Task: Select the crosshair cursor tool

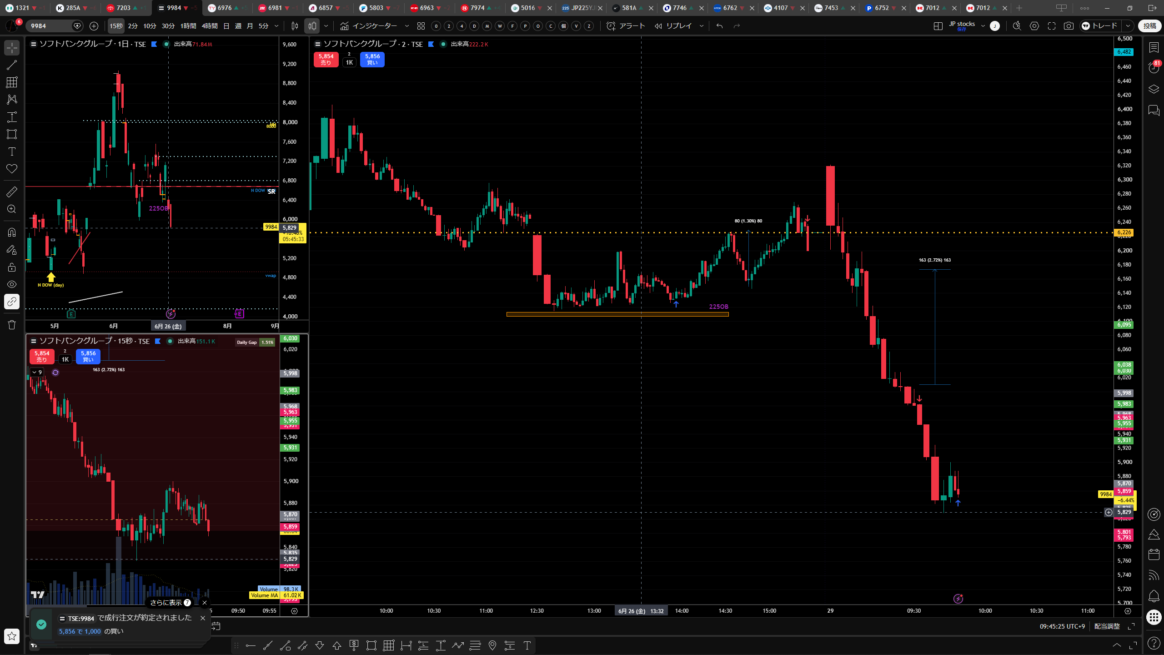Action: [x=12, y=47]
